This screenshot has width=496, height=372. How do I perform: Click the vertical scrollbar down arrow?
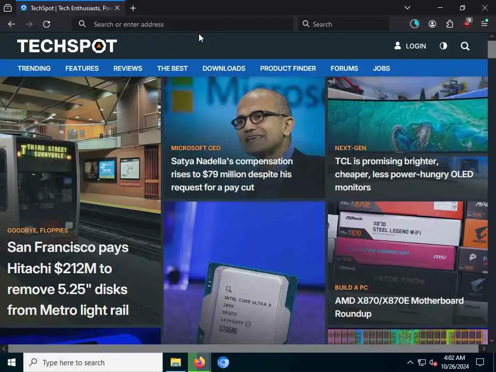pyautogui.click(x=492, y=341)
